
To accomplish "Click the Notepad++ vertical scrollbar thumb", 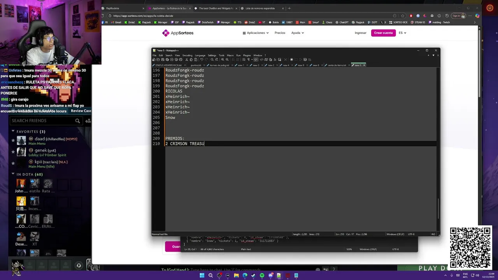I will click(x=438, y=209).
